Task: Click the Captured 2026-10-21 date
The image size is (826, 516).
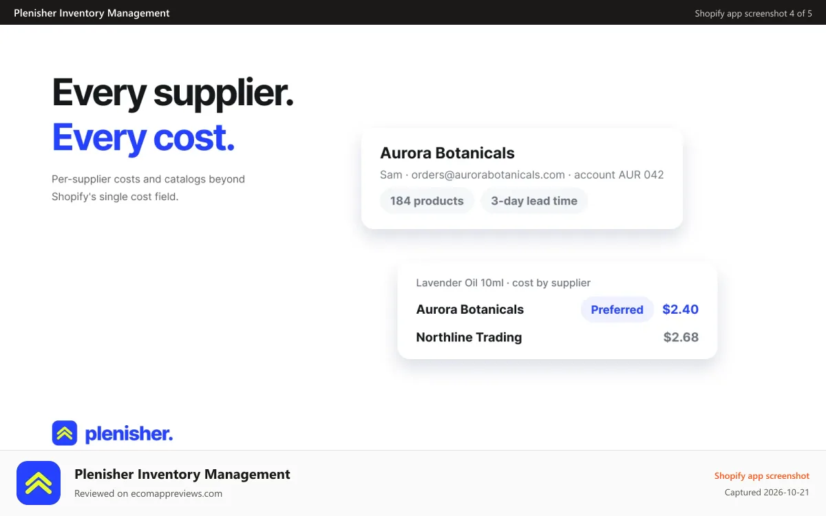Action: [767, 493]
